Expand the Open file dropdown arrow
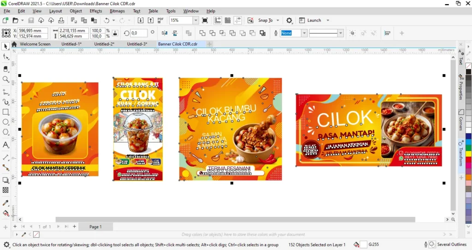Image resolution: width=472 pixels, height=250 pixels. coord(22,20)
